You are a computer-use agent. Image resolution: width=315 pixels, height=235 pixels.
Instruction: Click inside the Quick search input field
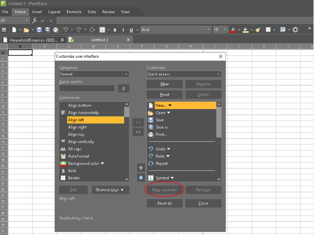[87, 88]
